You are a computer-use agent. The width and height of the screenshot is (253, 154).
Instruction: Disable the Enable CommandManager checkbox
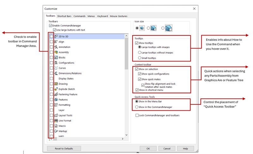tap(51, 25)
